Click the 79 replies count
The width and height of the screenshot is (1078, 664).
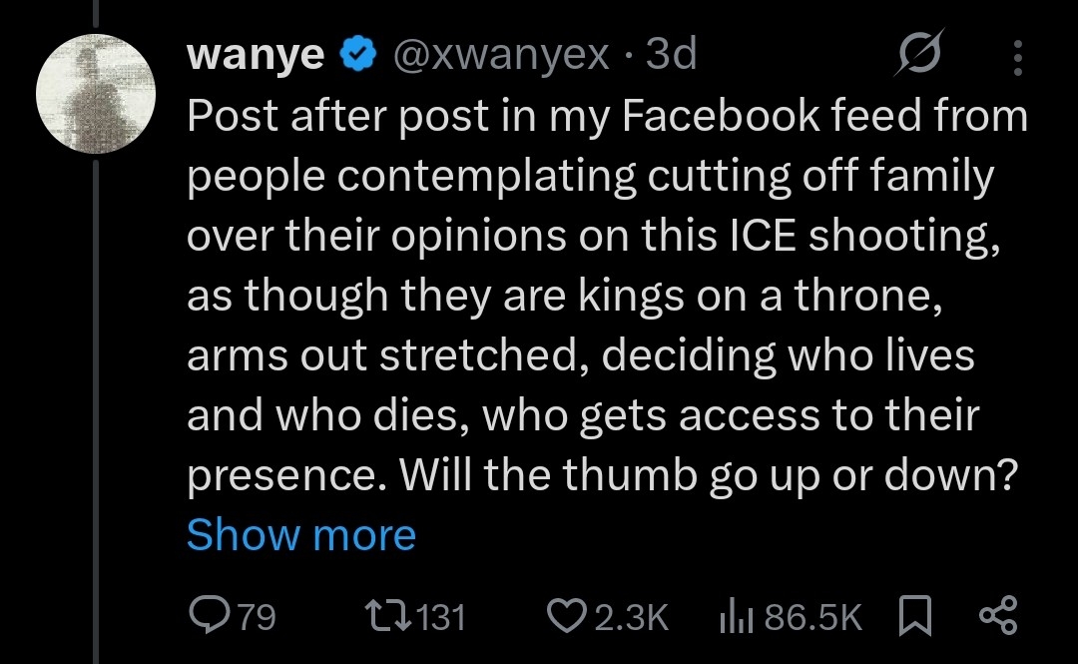point(257,616)
